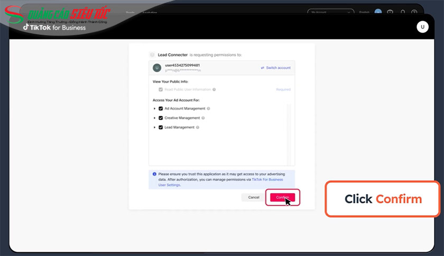Uncheck the Creative Management checkbox

(161, 118)
